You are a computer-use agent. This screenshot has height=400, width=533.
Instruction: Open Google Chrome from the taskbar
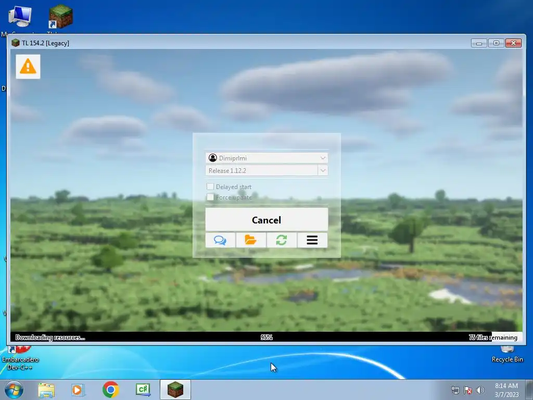110,390
